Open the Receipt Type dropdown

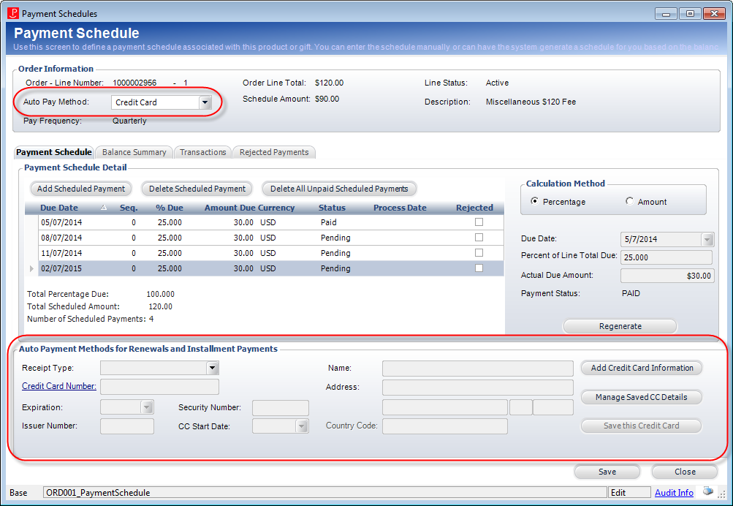(x=213, y=368)
